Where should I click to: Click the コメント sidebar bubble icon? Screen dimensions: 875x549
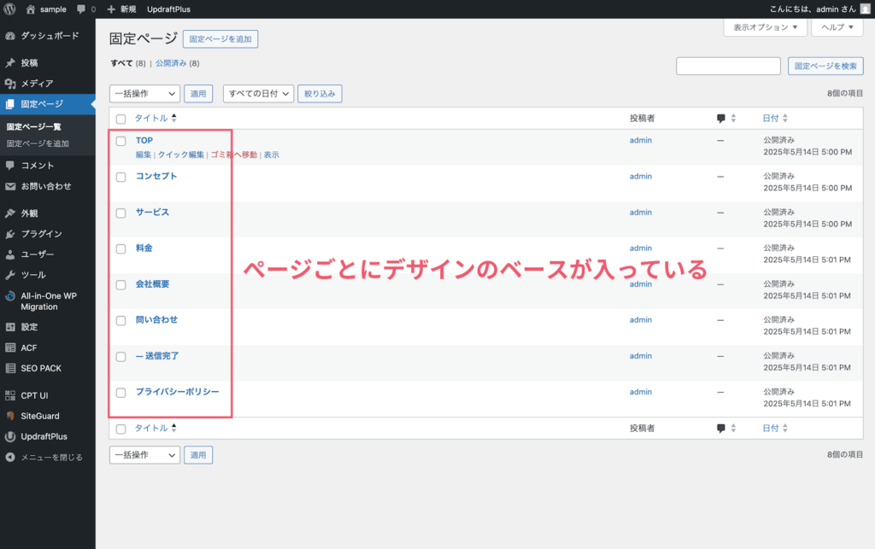(10, 166)
